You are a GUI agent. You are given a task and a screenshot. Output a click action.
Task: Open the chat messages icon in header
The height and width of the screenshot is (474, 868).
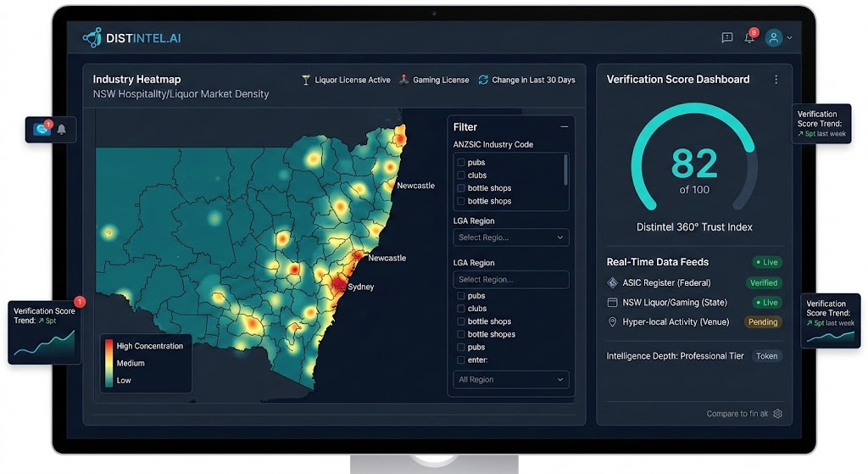coord(726,37)
